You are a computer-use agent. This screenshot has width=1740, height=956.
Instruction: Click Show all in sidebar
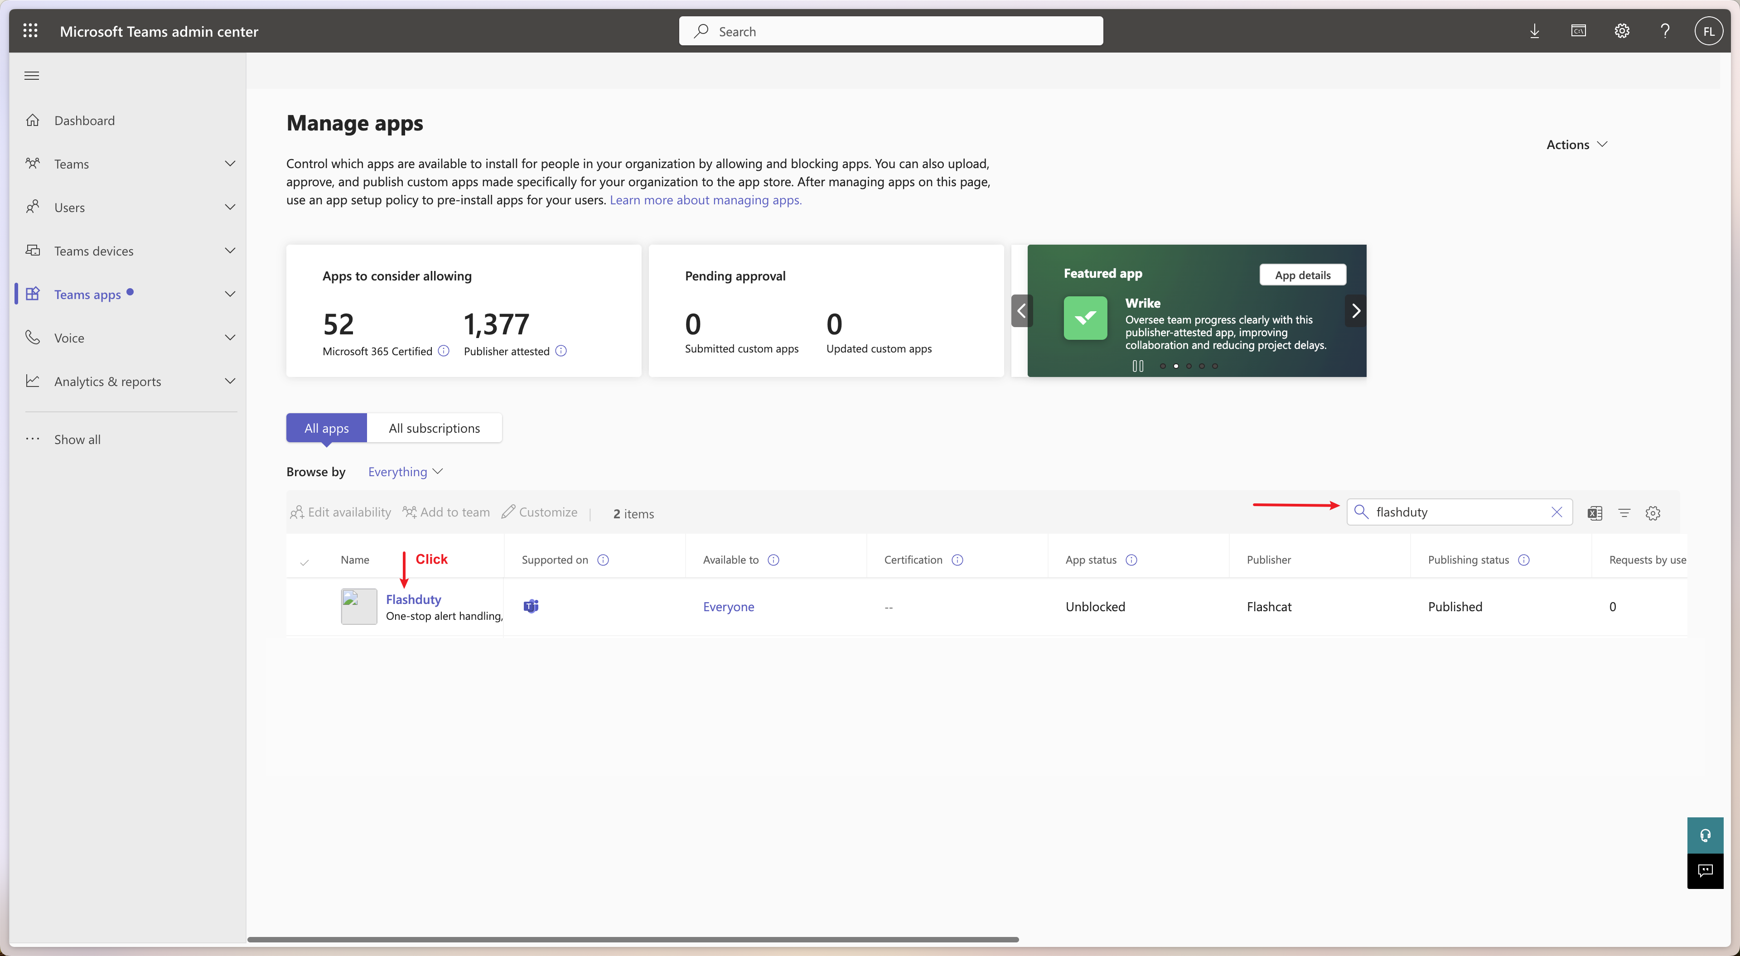pos(77,439)
